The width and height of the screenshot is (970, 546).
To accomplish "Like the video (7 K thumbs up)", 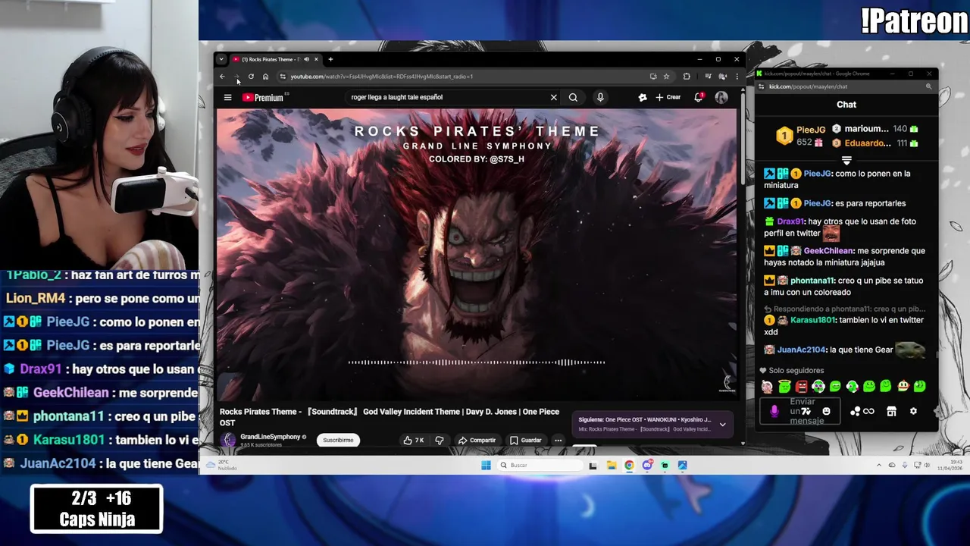I will 413,440.
